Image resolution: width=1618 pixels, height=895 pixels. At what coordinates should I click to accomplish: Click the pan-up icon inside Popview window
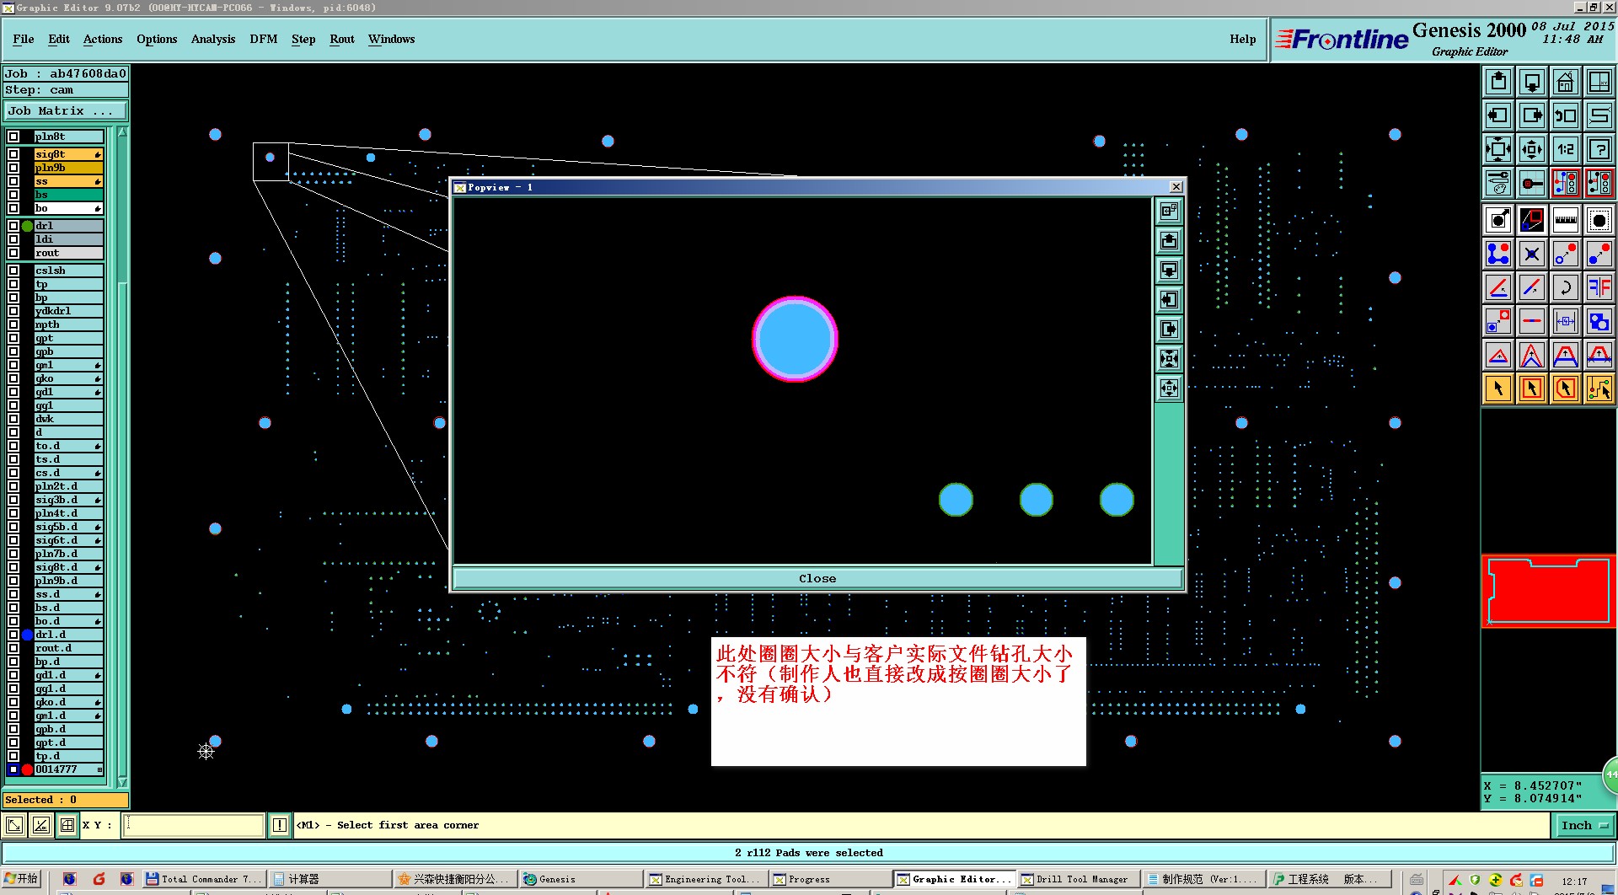[1169, 241]
